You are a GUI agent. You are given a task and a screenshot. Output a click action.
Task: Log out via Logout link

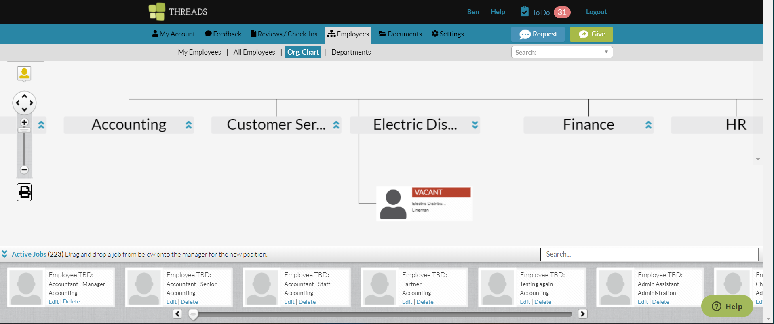tap(596, 12)
